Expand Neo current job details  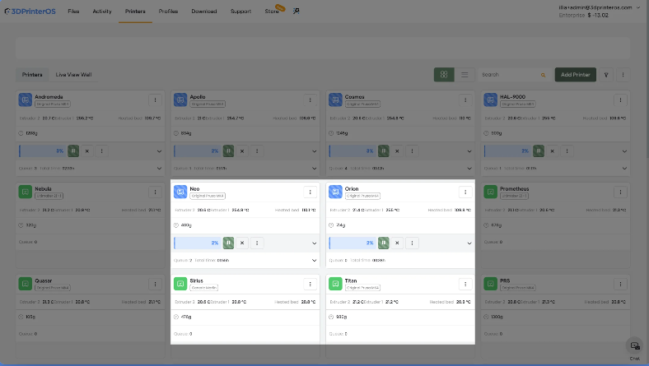click(x=314, y=243)
